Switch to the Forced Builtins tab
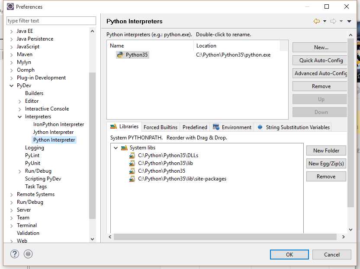This screenshot has width=360, height=269. tap(160, 127)
